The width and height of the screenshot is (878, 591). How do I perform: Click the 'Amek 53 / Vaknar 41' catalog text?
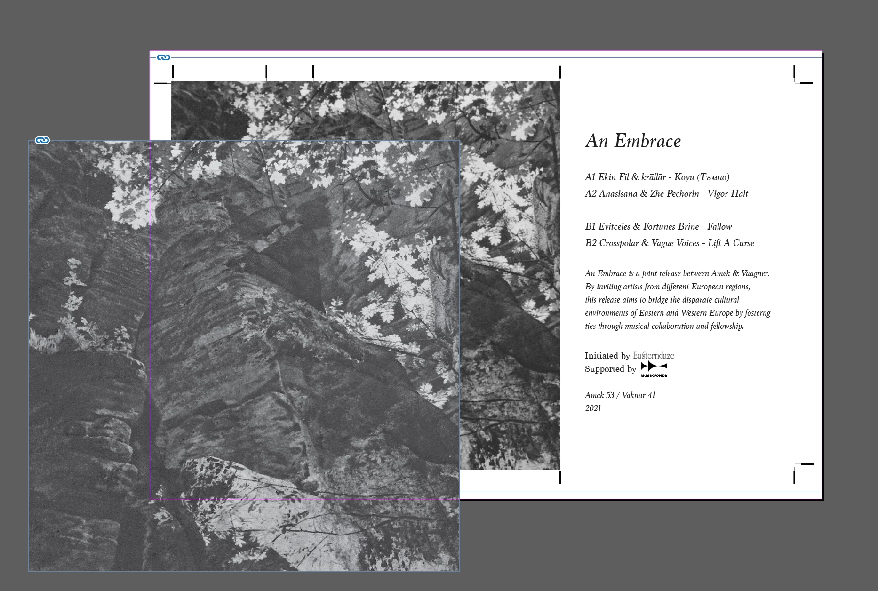tap(620, 395)
